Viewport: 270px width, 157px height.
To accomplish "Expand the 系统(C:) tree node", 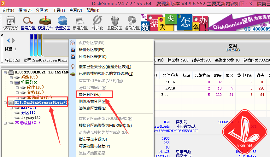I will (11, 78).
